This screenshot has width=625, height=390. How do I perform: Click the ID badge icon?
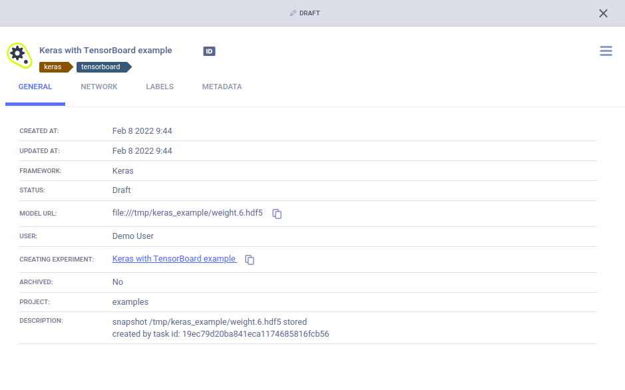pyautogui.click(x=209, y=51)
